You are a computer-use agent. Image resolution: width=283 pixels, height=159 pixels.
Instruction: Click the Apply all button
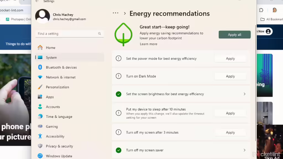pos(235,35)
